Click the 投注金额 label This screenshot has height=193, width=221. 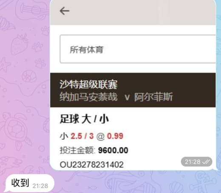(76, 150)
